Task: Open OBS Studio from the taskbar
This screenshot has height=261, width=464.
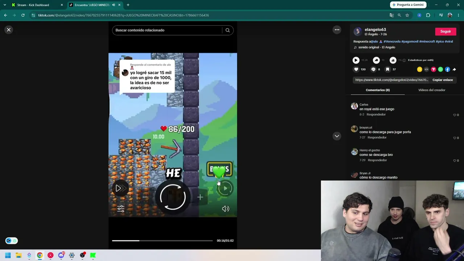Action: pos(82,255)
